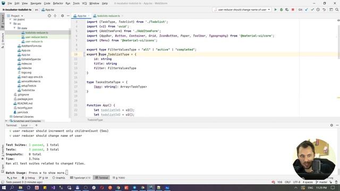Hide the Project panel with minus icon
Viewport: 340px width, 191px height.
coord(68,16)
